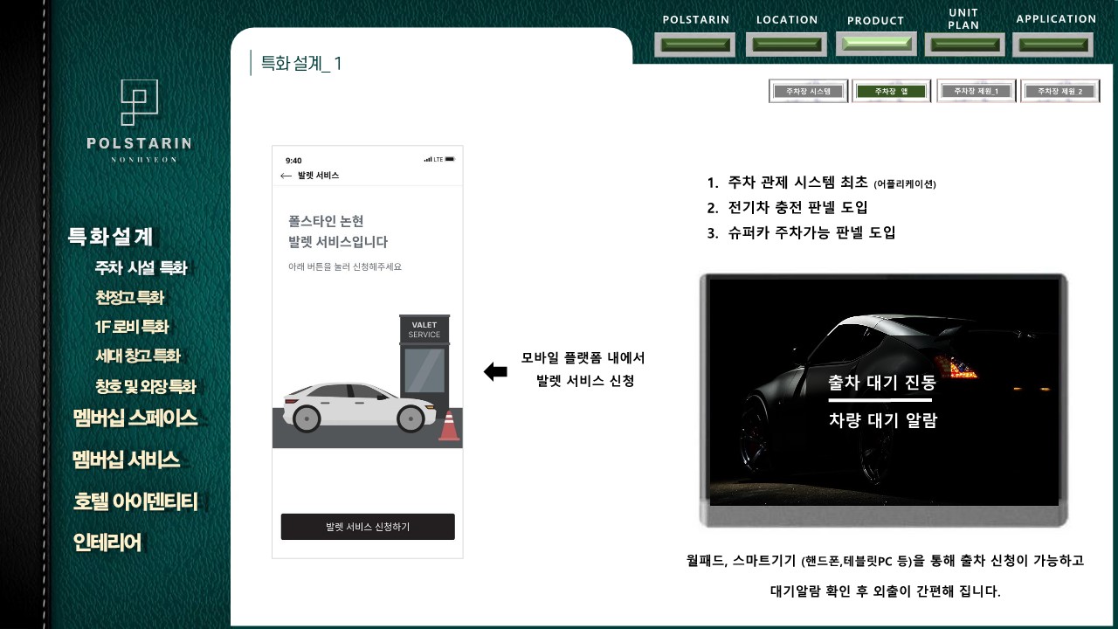1118x629 pixels.
Task: Choose 주차 시설 특화 in the sidebar
Action: (141, 268)
